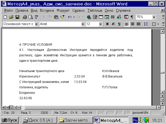Open the Файл menu

(8, 10)
